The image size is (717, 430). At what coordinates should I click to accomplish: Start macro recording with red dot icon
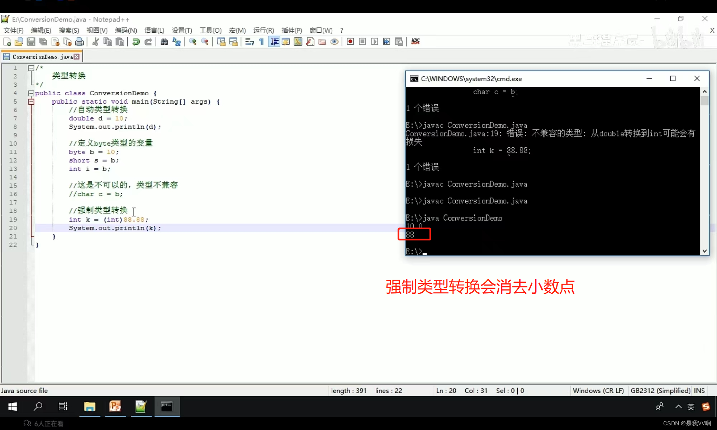tap(350, 42)
